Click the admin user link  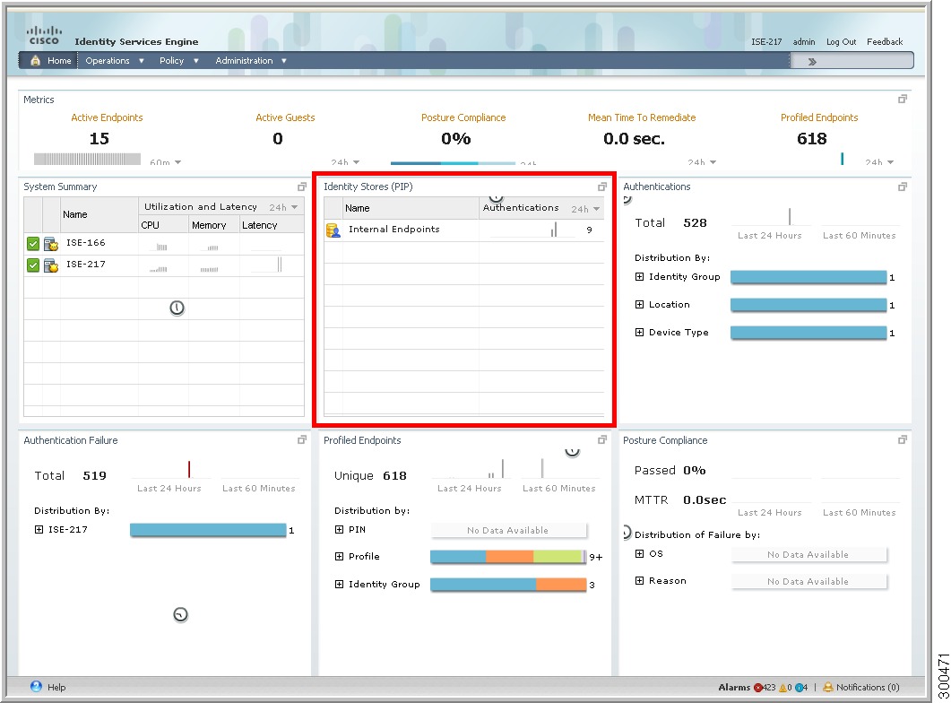(x=804, y=42)
